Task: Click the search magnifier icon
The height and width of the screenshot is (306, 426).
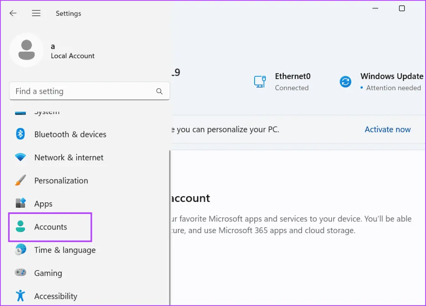Action: pos(159,91)
